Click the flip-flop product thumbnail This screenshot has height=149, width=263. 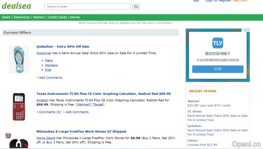pos(19,60)
